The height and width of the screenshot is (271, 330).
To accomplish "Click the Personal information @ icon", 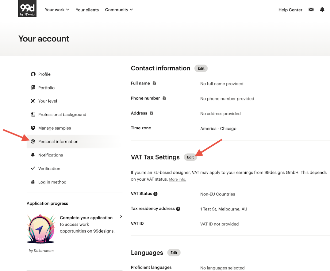I will pyautogui.click(x=33, y=142).
